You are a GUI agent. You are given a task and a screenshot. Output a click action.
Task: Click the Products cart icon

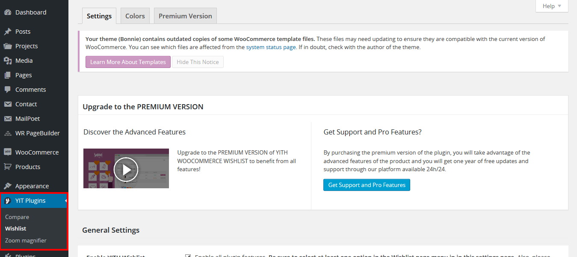(8, 167)
